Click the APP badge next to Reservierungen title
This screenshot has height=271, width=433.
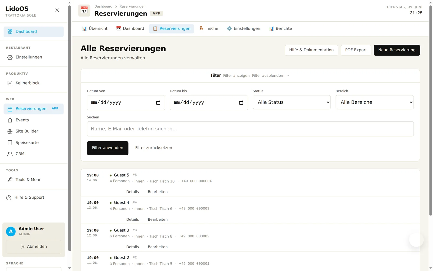(156, 14)
